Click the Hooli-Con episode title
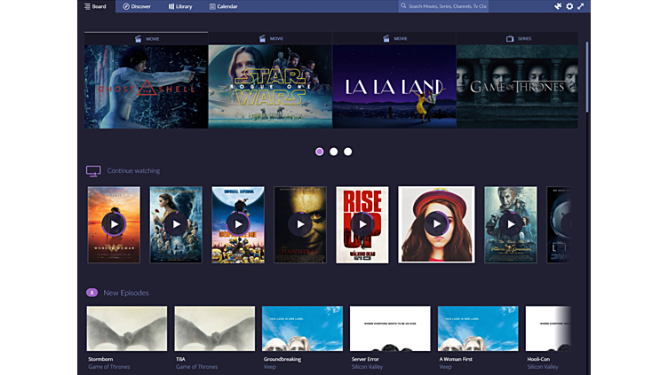 tap(538, 359)
